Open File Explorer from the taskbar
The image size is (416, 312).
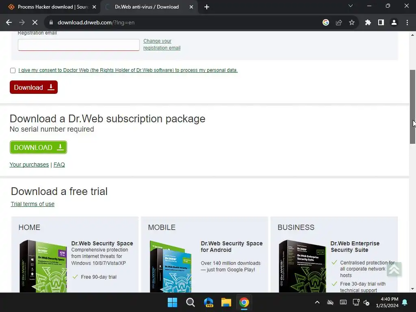click(x=226, y=302)
